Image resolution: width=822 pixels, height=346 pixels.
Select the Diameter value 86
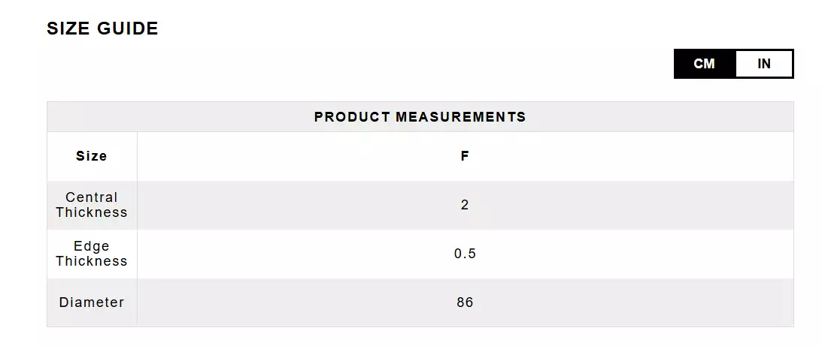click(465, 302)
